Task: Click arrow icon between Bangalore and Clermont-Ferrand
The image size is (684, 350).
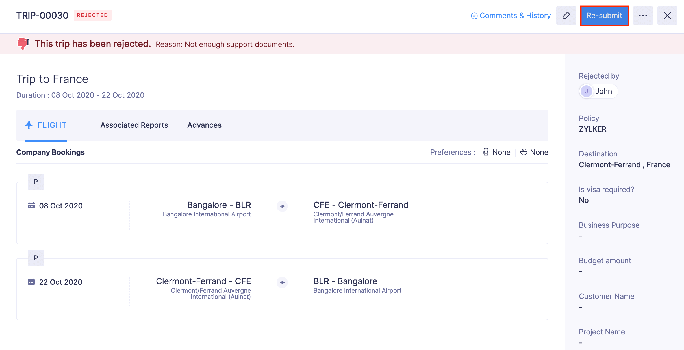Action: tap(282, 206)
